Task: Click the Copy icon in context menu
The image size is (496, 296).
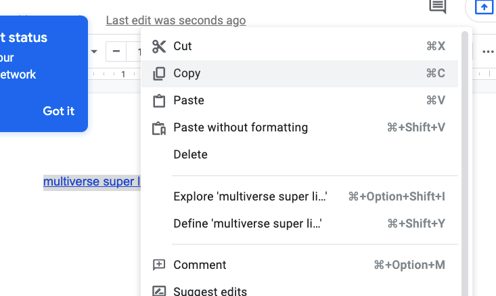Action: tap(159, 73)
